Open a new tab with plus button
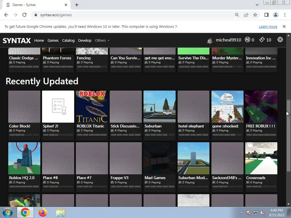Screen dimensions: 291x218 (x=77, y=5)
